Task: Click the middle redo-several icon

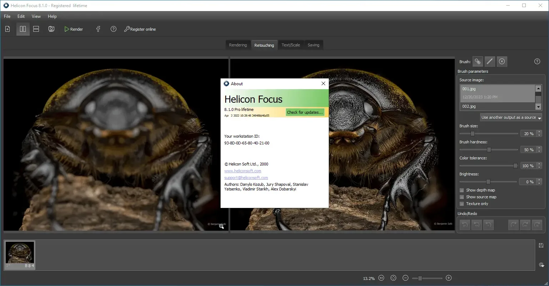Action: [525, 225]
